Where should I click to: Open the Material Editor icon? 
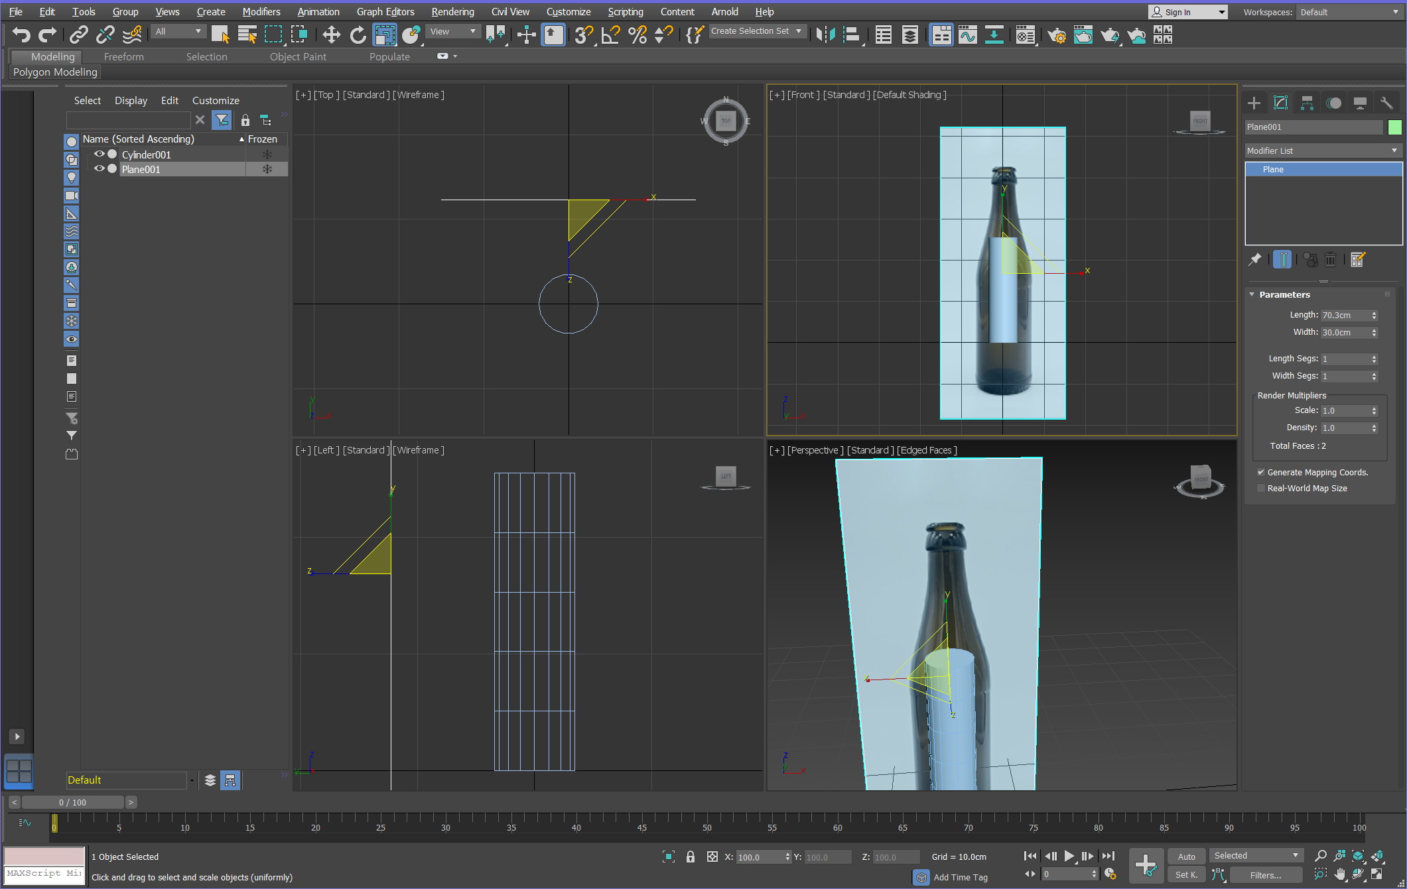point(1025,34)
